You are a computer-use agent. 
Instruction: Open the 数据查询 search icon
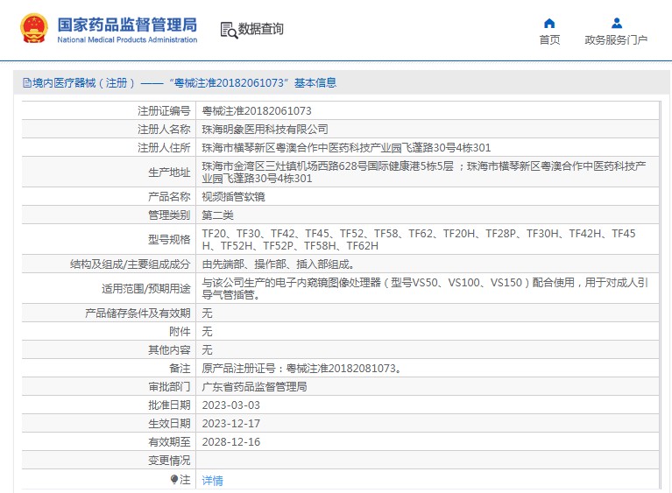(x=229, y=31)
